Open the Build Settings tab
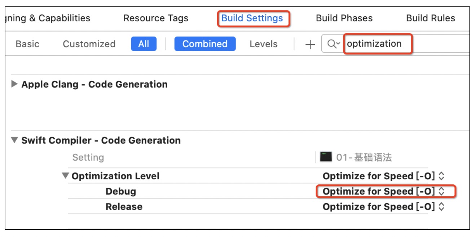Image resolution: width=476 pixels, height=237 pixels. coord(252,18)
